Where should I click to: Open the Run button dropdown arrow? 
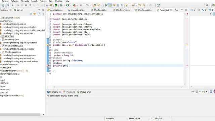pos(71,5)
